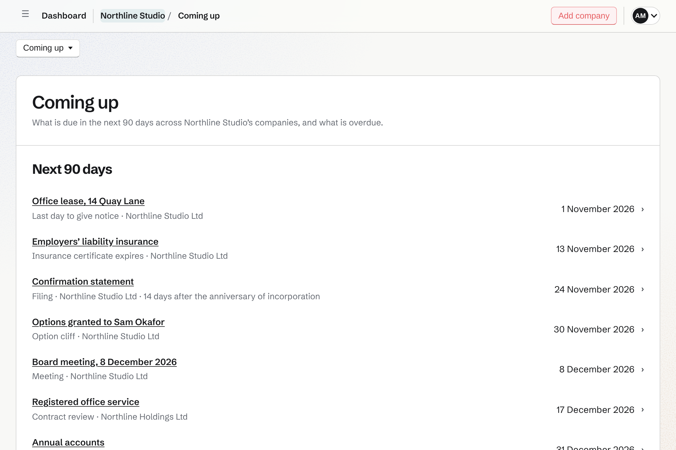Click 'Insurance certificate expires' subtitle
This screenshot has height=450, width=676.
[88, 256]
